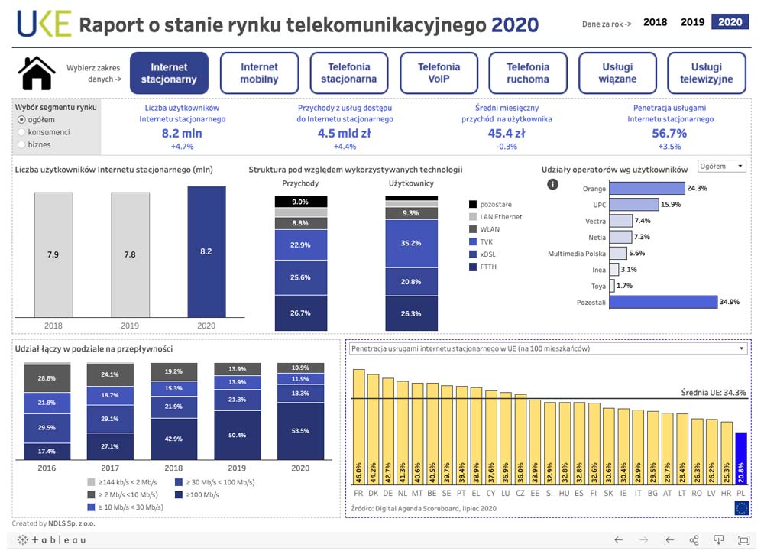The width and height of the screenshot is (764, 554).
Task: Select the DK bar in EU chart
Action: 374,429
